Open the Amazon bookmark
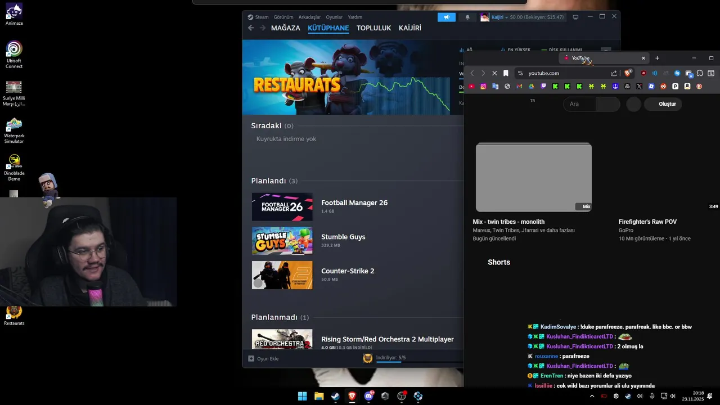 (x=687, y=87)
